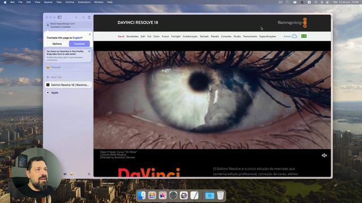Image resolution: width=362 pixels, height=203 pixels.
Task: Open the Colaboração page link
Action: point(190,36)
